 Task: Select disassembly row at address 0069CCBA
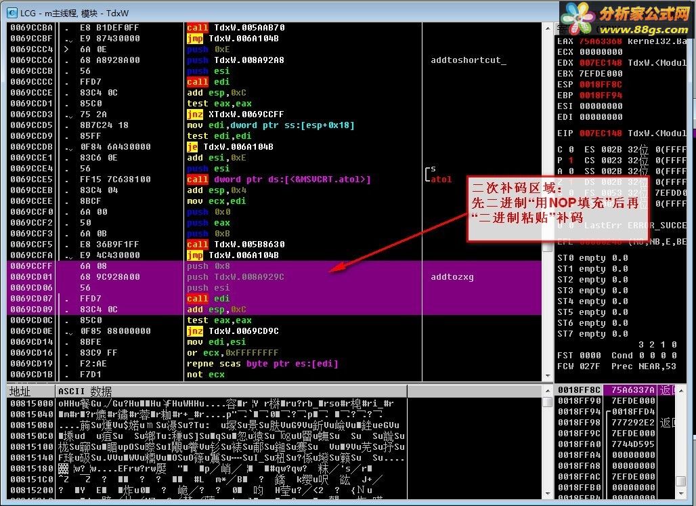pos(274,28)
